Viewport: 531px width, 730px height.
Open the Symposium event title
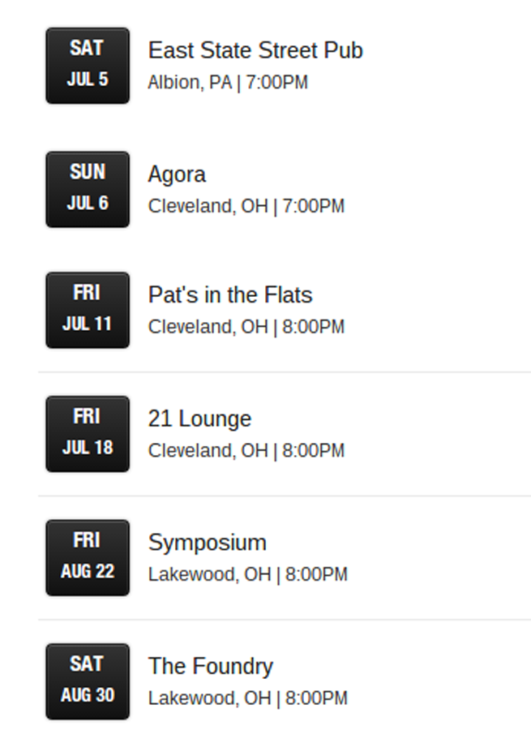[x=207, y=543]
